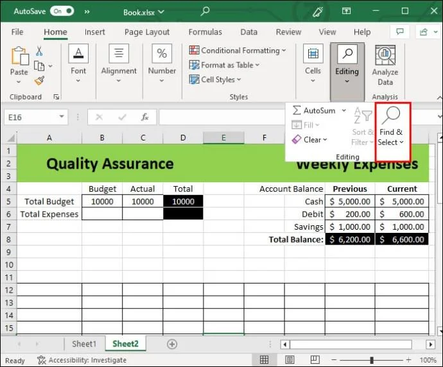Add a new sheet with plus icon
443x367 pixels.
tap(172, 344)
